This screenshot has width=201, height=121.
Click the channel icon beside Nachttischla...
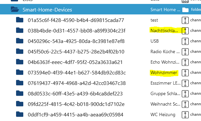(x=185, y=31)
